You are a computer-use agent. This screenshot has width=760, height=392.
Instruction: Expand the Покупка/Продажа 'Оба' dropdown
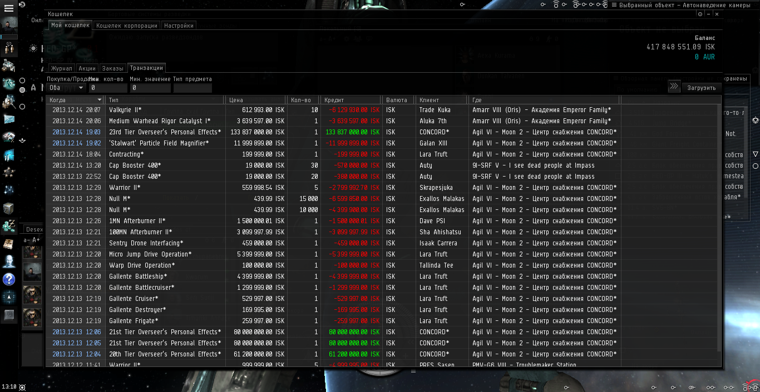(66, 88)
